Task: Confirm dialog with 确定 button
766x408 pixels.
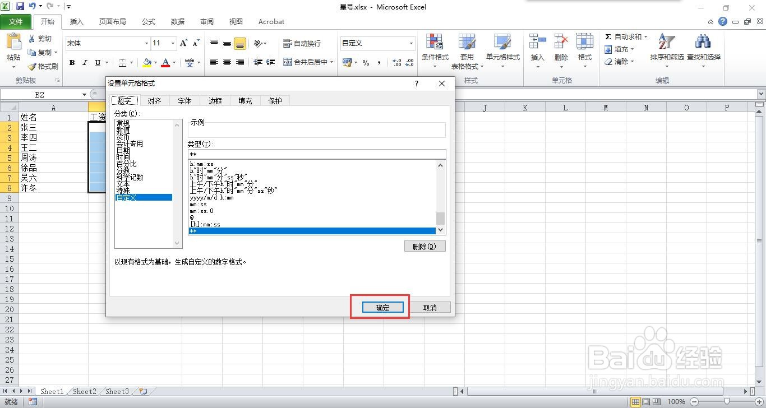Action: click(x=382, y=308)
